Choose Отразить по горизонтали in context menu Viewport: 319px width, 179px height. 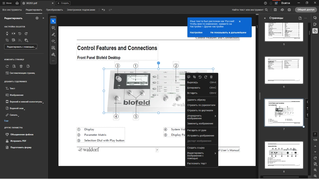coord(202,105)
